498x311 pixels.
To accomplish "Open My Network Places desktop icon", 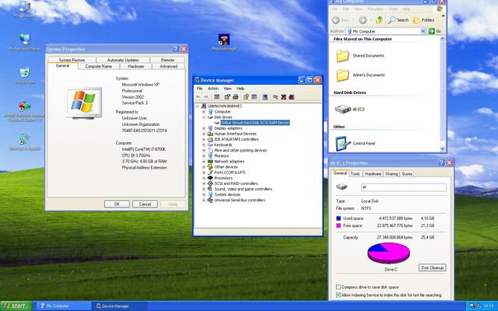I will [x=24, y=42].
